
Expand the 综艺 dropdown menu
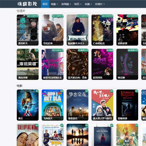78,4
